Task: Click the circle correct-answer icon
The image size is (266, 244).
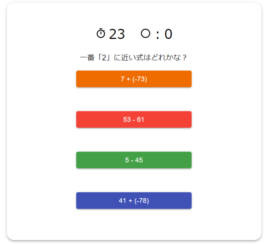Action: pos(146,34)
